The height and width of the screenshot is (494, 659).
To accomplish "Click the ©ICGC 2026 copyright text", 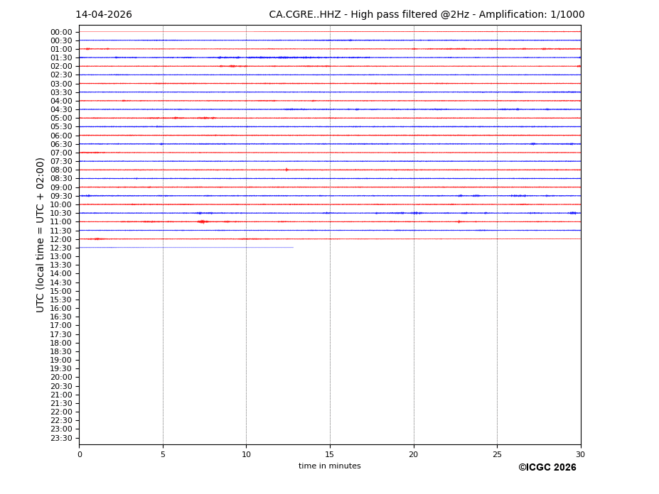I will click(x=547, y=468).
